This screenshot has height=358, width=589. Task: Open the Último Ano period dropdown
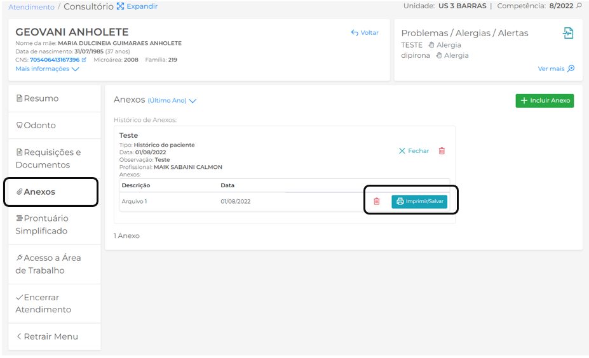[172, 100]
